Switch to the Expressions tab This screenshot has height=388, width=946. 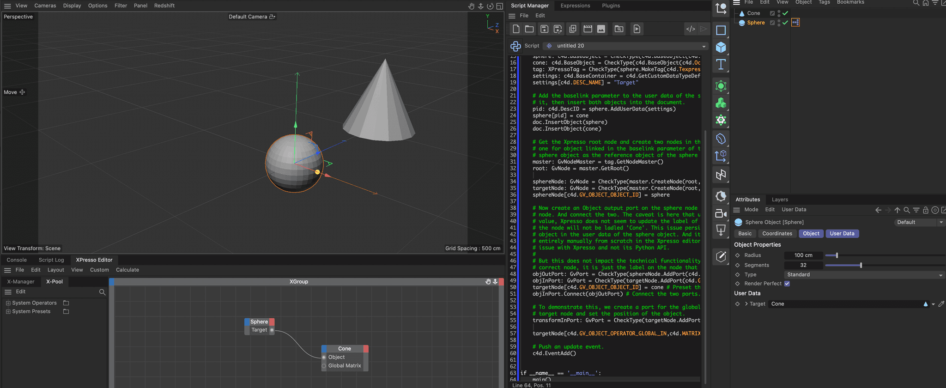click(575, 6)
